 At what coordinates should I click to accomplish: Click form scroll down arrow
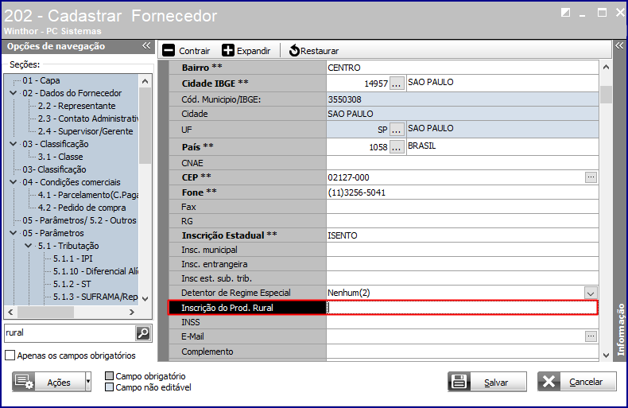[x=606, y=355]
